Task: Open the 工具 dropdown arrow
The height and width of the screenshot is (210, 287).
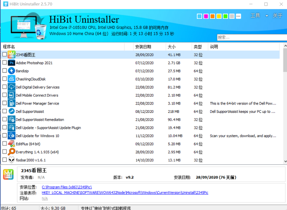Action: [x=267, y=16]
